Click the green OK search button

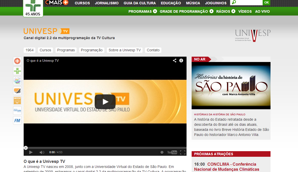pyautogui.click(x=266, y=3)
